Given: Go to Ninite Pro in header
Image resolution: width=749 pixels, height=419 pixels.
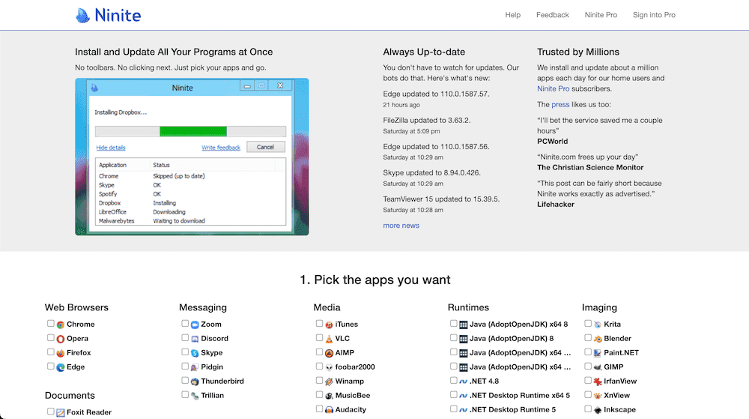Looking at the screenshot, I should [x=601, y=15].
